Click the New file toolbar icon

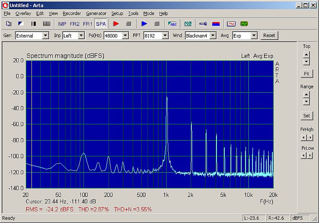point(8,24)
